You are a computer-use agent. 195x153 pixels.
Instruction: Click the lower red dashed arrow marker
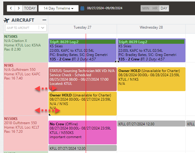pos(47,110)
